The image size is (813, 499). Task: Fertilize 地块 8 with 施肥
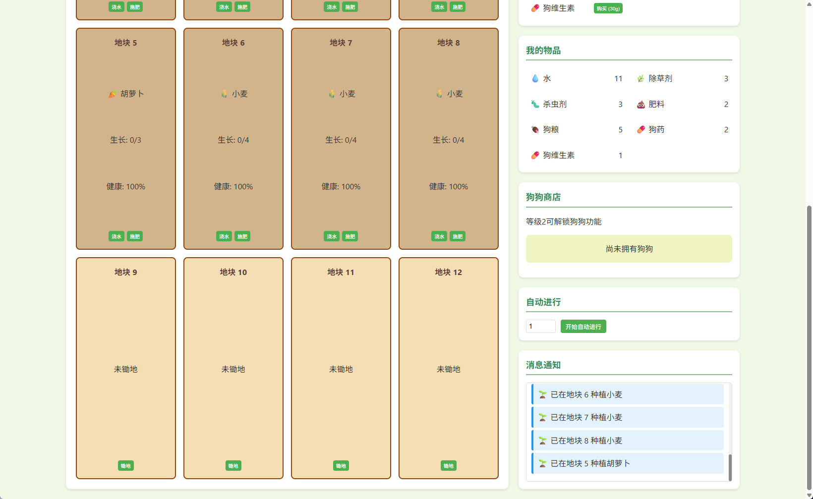tap(458, 236)
